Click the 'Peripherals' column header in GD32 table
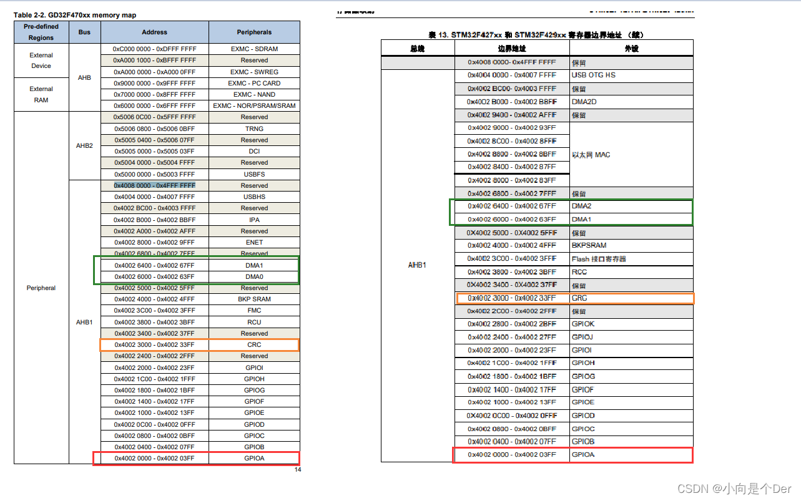 [x=254, y=32]
